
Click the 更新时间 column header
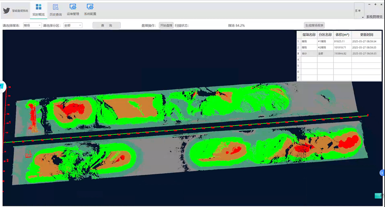click(x=367, y=35)
